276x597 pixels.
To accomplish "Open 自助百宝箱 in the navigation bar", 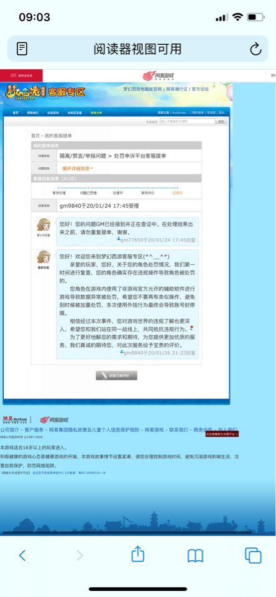I will pyautogui.click(x=74, y=113).
